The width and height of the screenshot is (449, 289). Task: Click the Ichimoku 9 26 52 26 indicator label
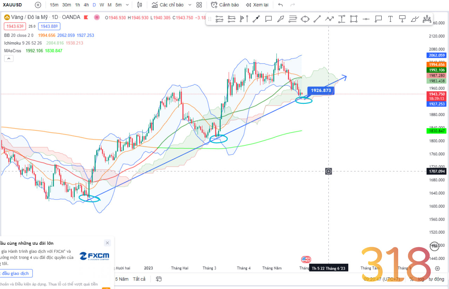click(23, 43)
